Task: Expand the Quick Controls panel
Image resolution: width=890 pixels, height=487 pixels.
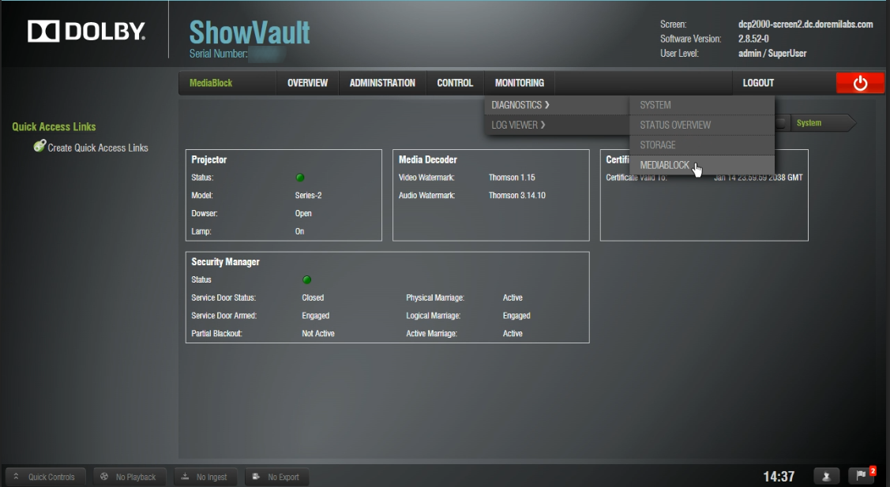Action: click(45, 477)
